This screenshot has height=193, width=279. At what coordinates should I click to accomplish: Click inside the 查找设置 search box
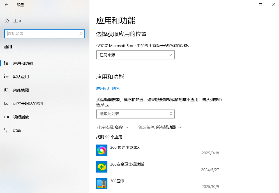(x=44, y=34)
